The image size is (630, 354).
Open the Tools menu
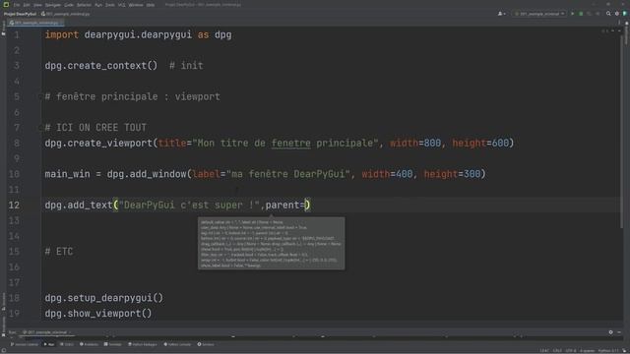(x=110, y=5)
